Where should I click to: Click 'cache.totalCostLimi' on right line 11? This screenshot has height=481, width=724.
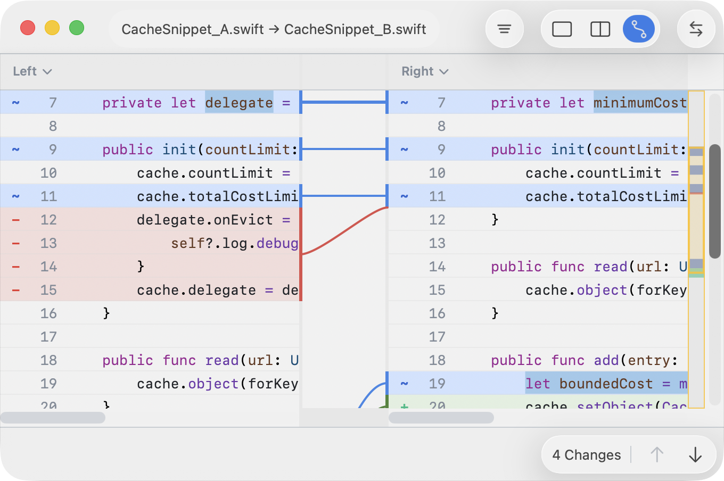[606, 196]
